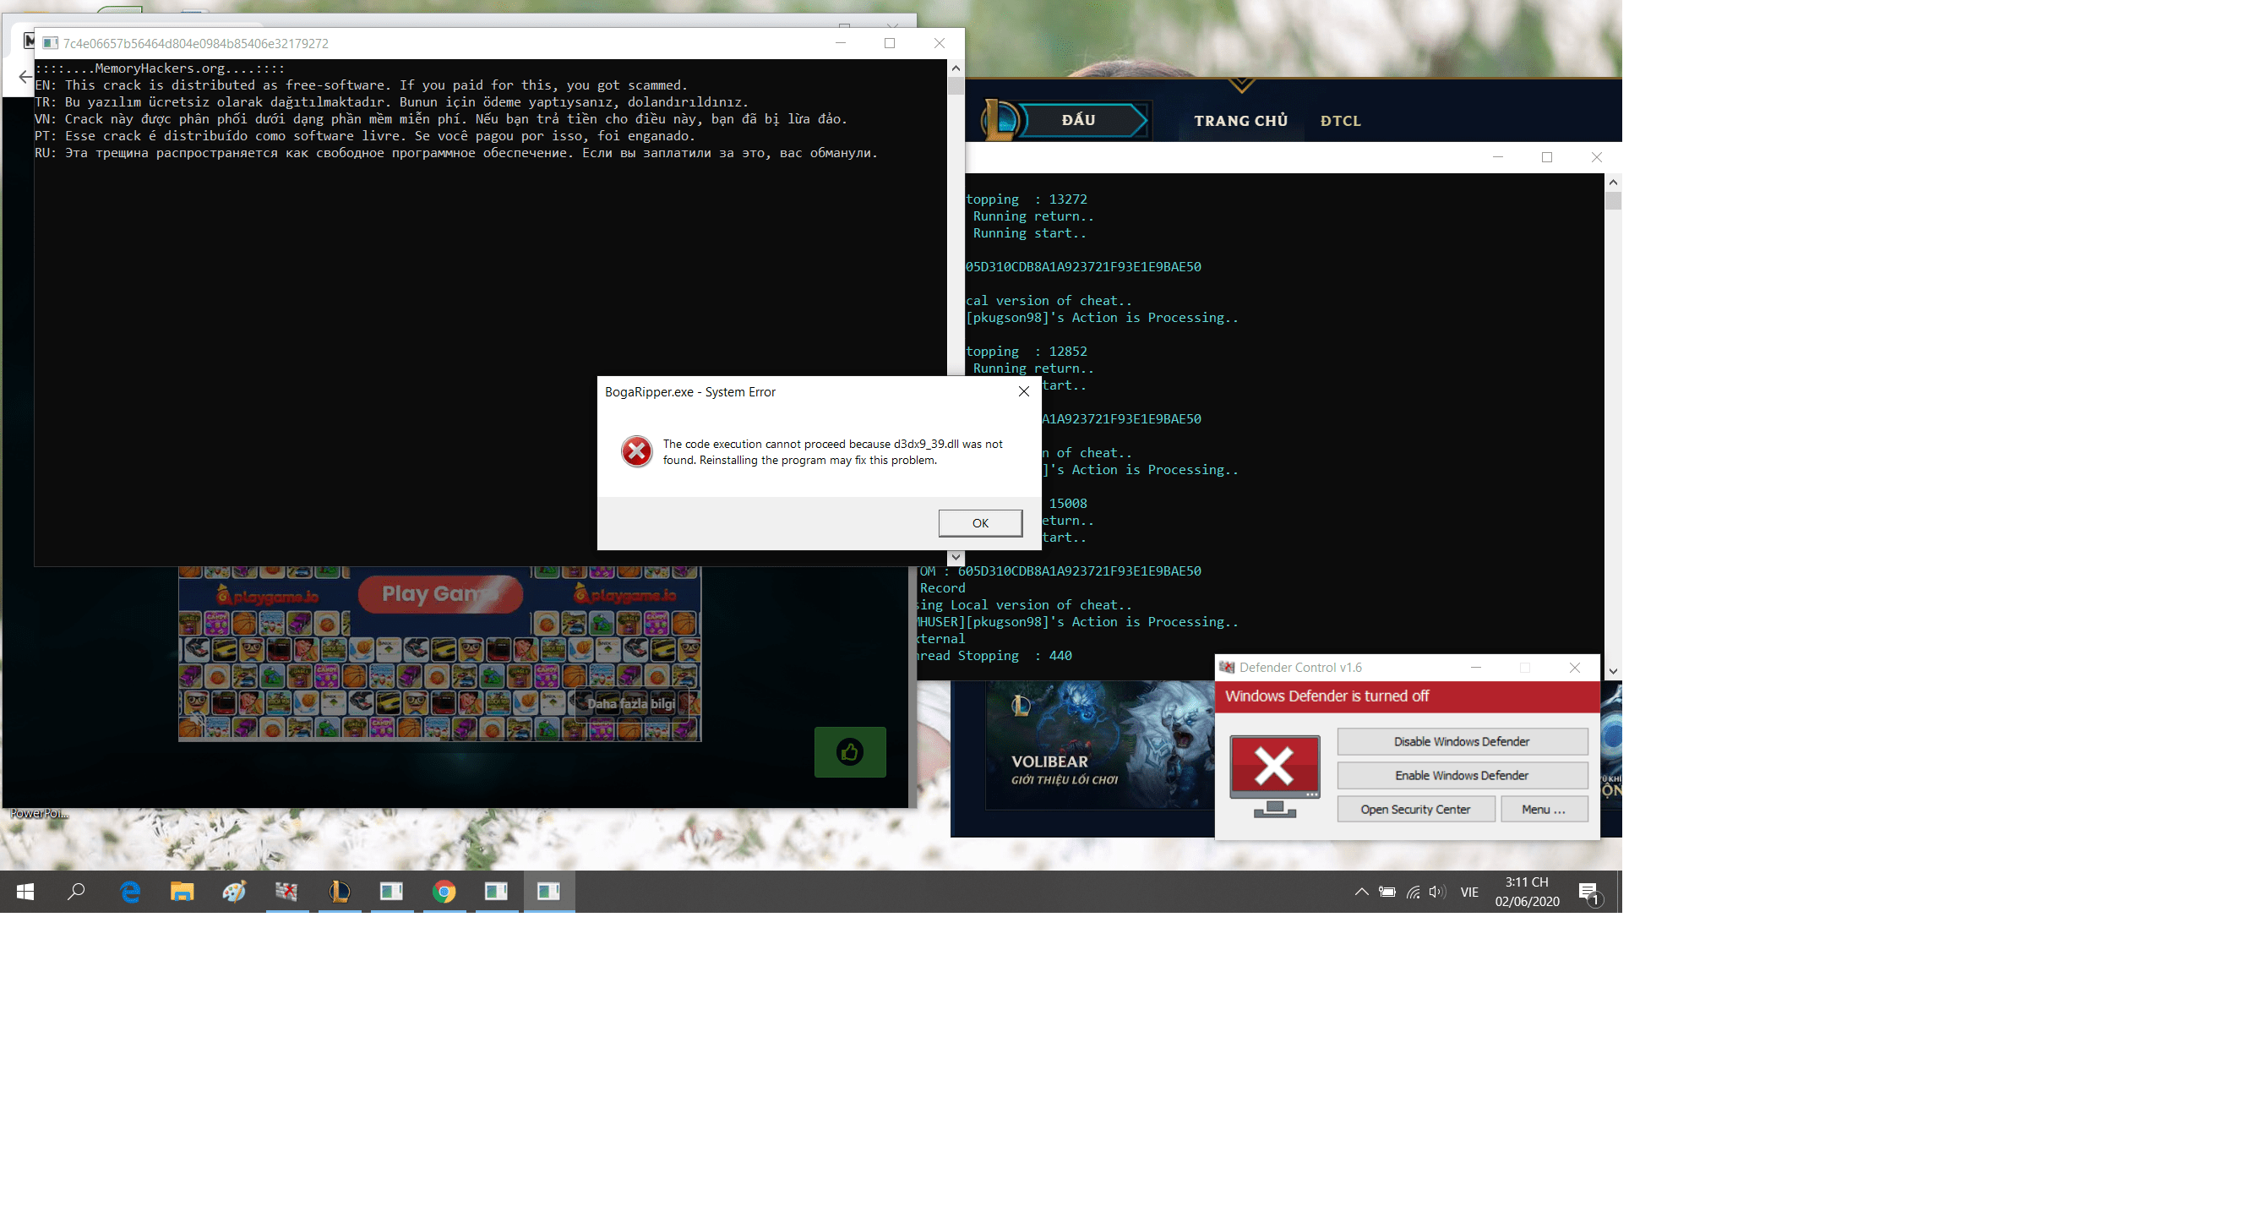The height and width of the screenshot is (1212, 2261).
Task: Click scroll-up arrow of left console scrollbar
Action: pyautogui.click(x=956, y=68)
